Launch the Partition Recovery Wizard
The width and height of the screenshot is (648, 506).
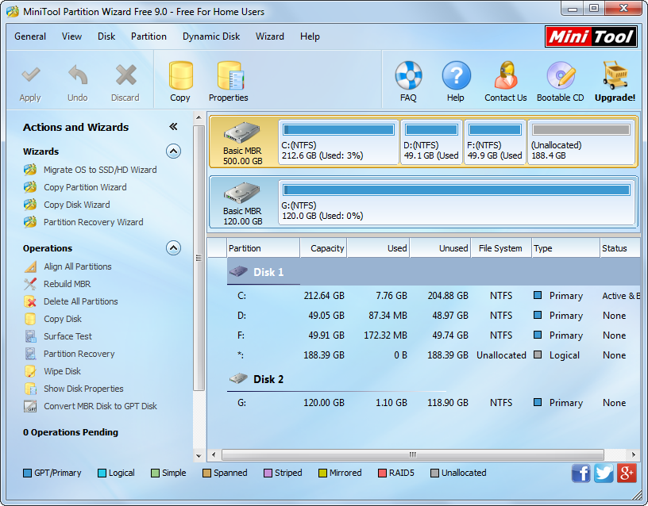point(94,222)
